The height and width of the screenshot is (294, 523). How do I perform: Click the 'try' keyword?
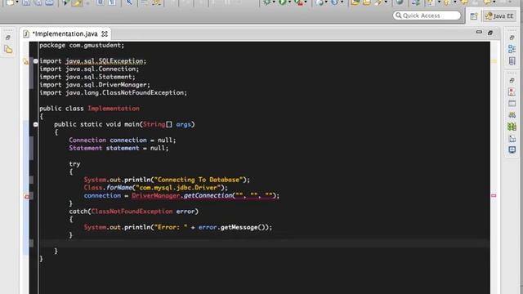pos(74,164)
